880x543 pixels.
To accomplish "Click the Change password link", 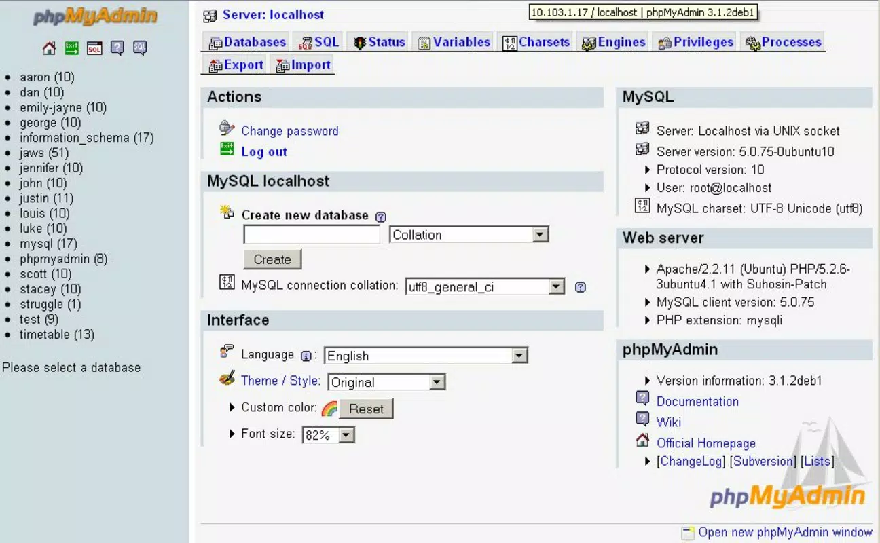I will [x=290, y=131].
